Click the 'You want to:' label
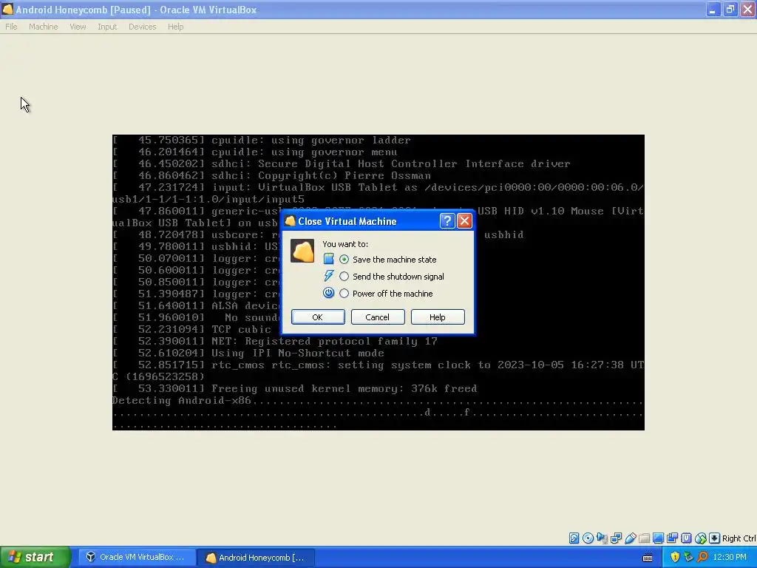 click(x=345, y=244)
